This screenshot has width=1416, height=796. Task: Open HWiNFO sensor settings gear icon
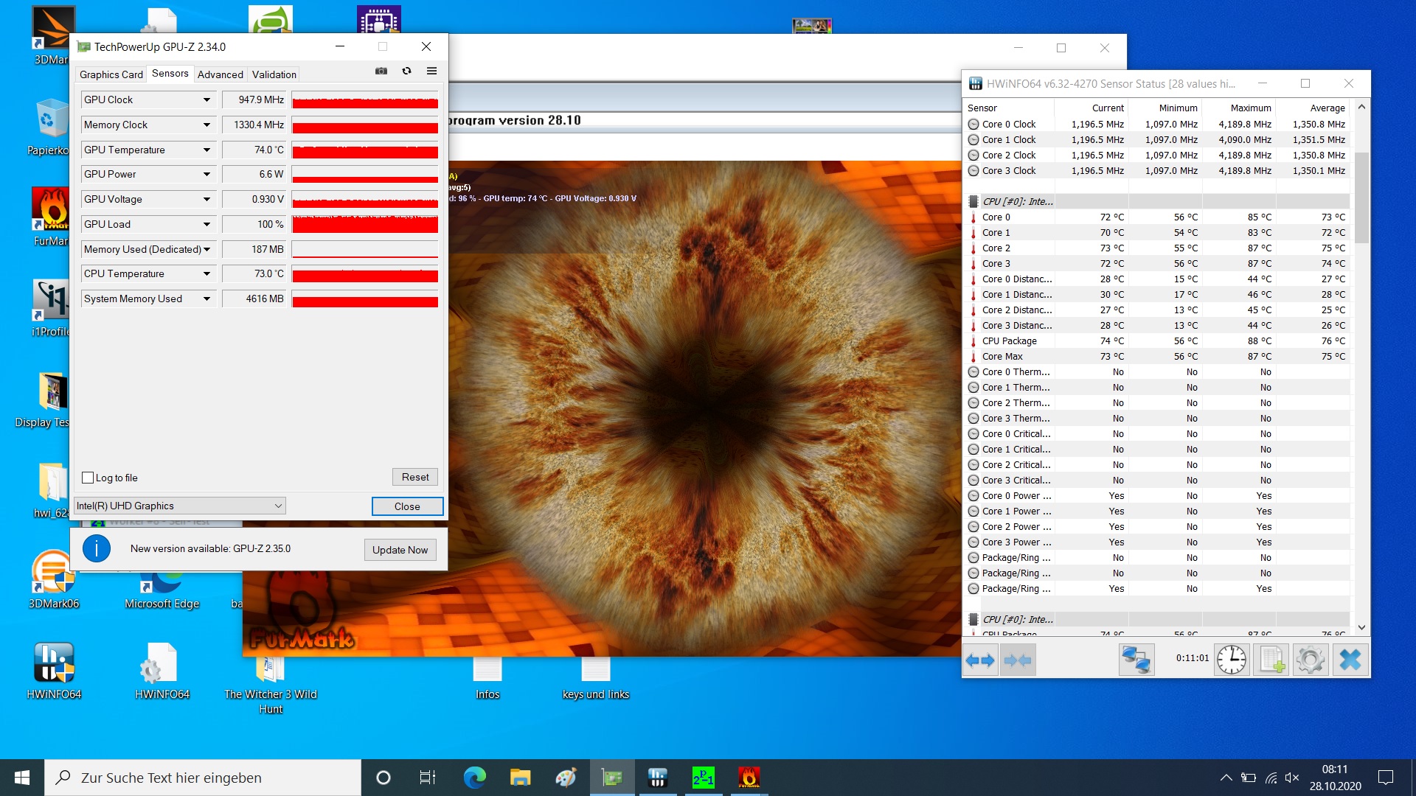pyautogui.click(x=1310, y=660)
